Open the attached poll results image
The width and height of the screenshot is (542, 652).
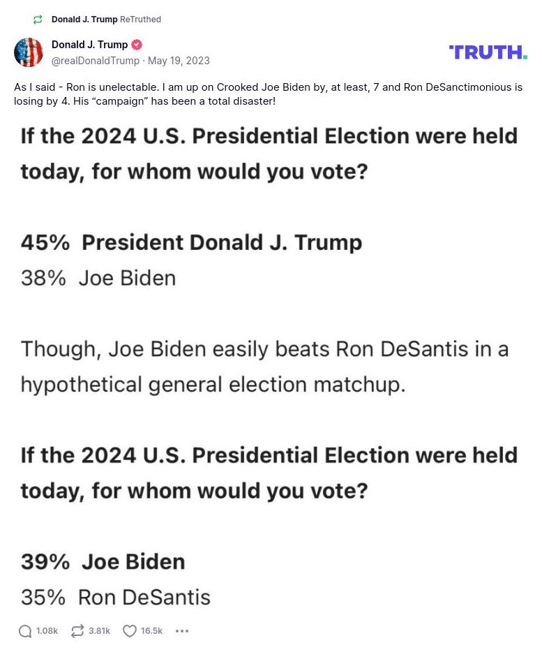click(x=271, y=363)
